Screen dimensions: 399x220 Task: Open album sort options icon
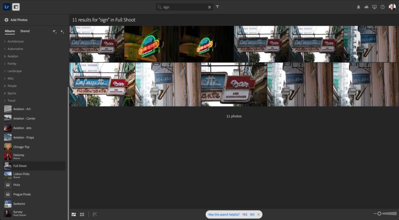coord(55,32)
